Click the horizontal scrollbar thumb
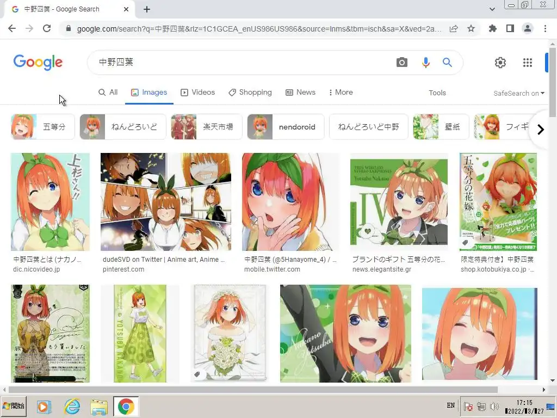Image resolution: width=557 pixels, height=418 pixels. tap(253, 390)
